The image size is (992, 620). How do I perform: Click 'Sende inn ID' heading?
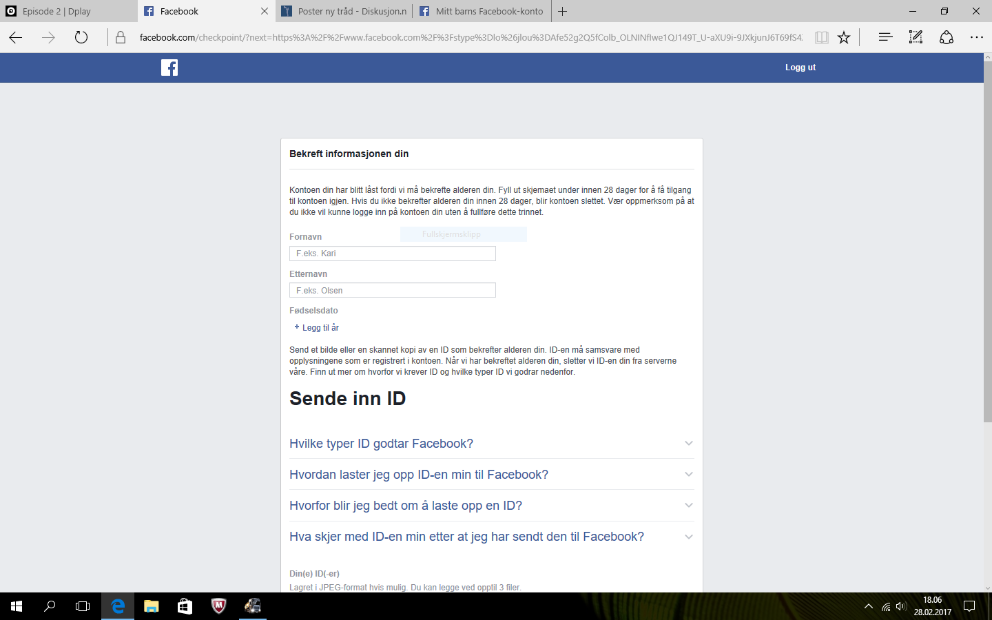348,399
